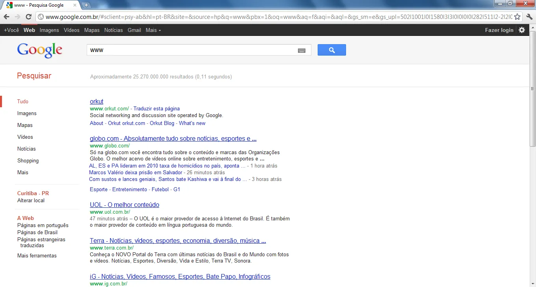The image size is (536, 287).
Task: Open the UOL - O melhor conteúdo result
Action: point(125,205)
